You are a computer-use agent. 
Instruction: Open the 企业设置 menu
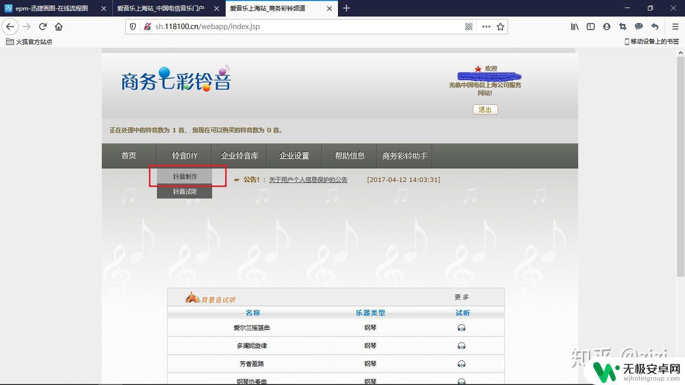pyautogui.click(x=294, y=156)
